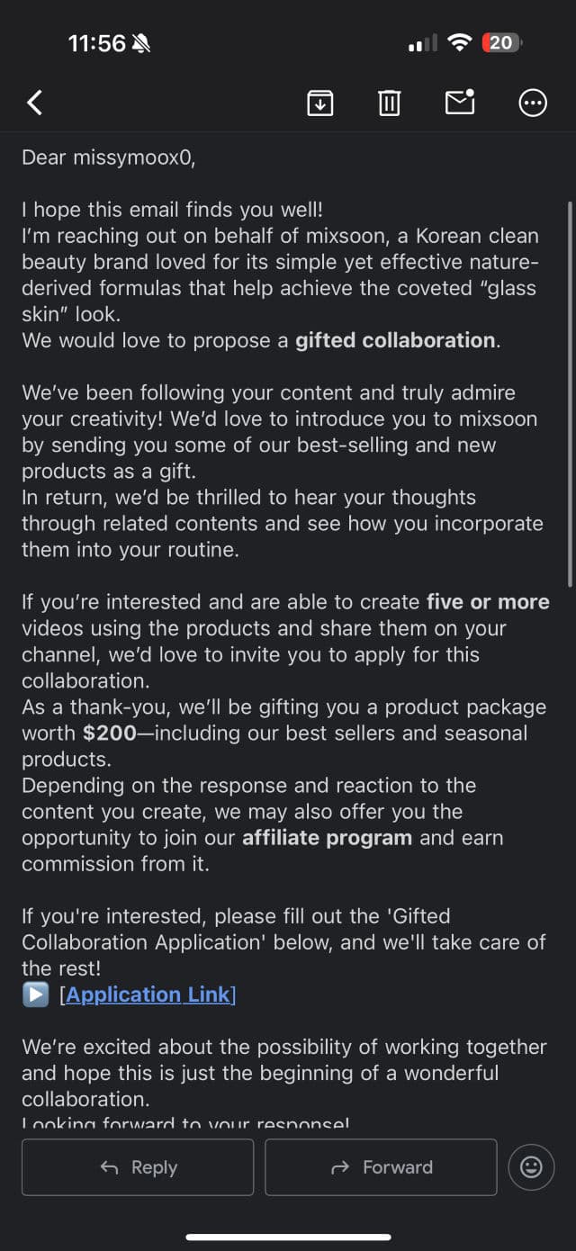The image size is (576, 1251).
Task: Tap the back arrow to leave email
Action: pos(35,103)
